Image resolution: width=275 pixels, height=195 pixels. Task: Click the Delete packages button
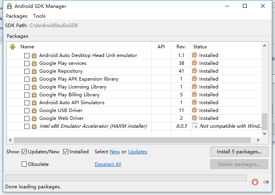(239, 164)
